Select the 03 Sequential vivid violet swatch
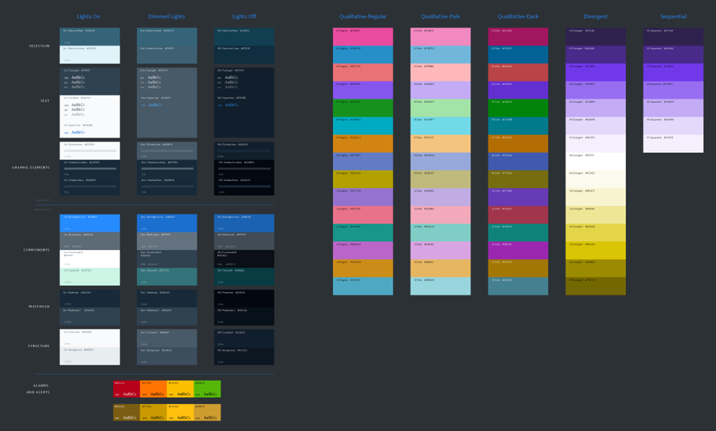The height and width of the screenshot is (431, 716). 673,72
